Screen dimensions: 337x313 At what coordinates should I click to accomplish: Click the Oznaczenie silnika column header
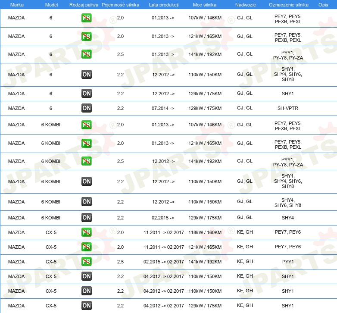click(x=289, y=5)
